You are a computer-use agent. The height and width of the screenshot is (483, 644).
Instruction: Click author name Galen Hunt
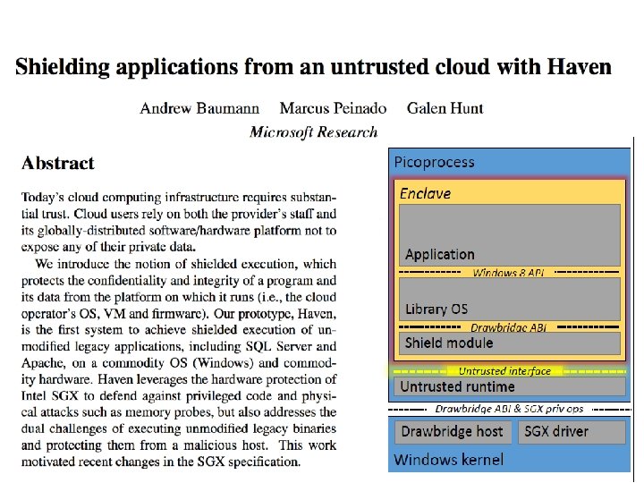point(445,108)
